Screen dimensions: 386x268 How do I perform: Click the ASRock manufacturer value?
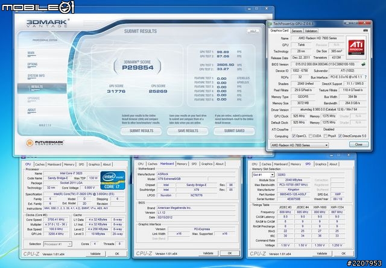(197, 174)
